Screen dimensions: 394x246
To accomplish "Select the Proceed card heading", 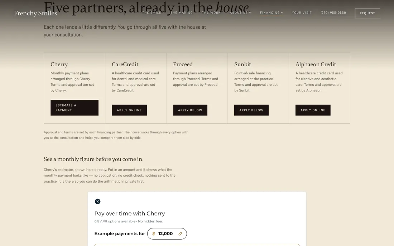I will point(183,64).
